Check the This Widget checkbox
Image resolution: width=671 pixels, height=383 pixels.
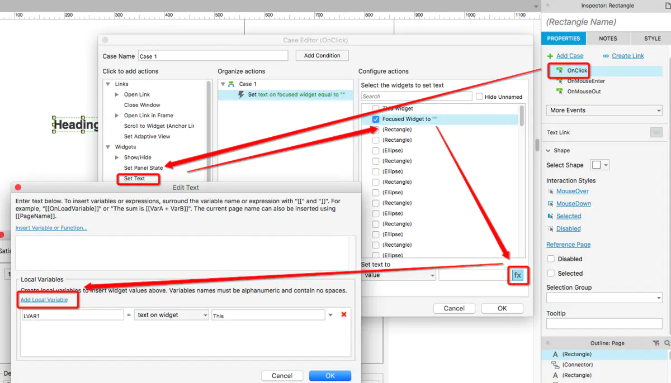[376, 108]
